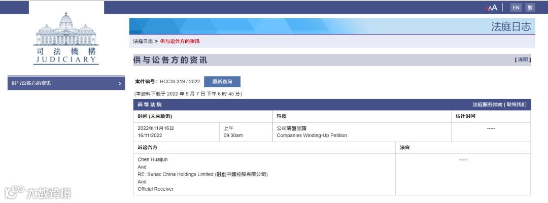The width and height of the screenshot is (548, 203).
Task: Click the 法庭日志 banner title
Action: pyautogui.click(x=511, y=26)
